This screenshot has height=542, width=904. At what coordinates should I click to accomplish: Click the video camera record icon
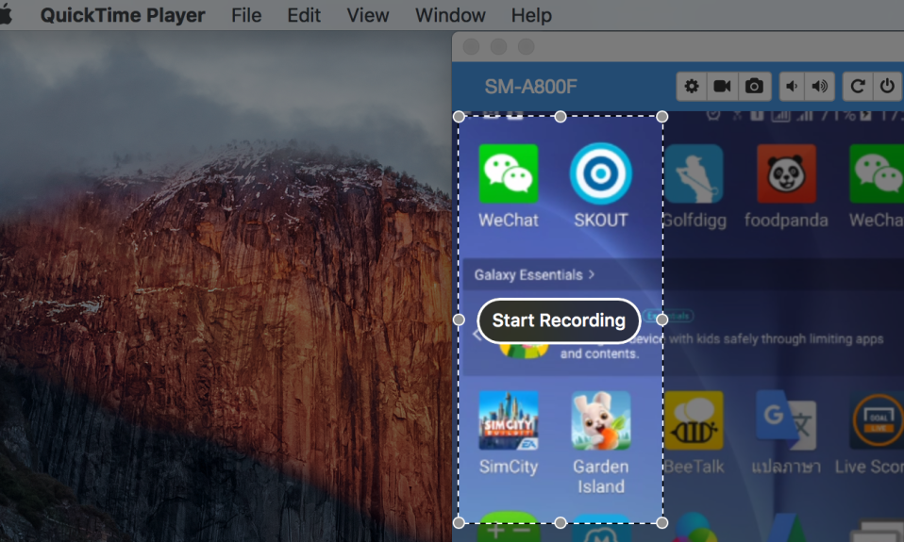point(723,87)
